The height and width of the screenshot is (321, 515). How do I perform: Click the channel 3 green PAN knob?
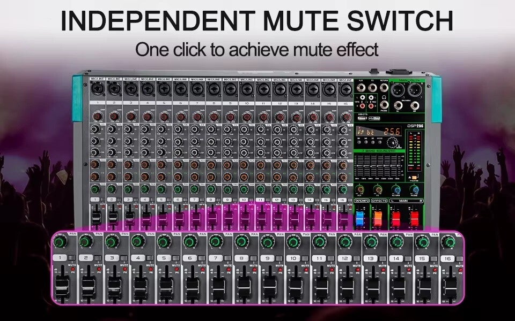click(x=111, y=242)
